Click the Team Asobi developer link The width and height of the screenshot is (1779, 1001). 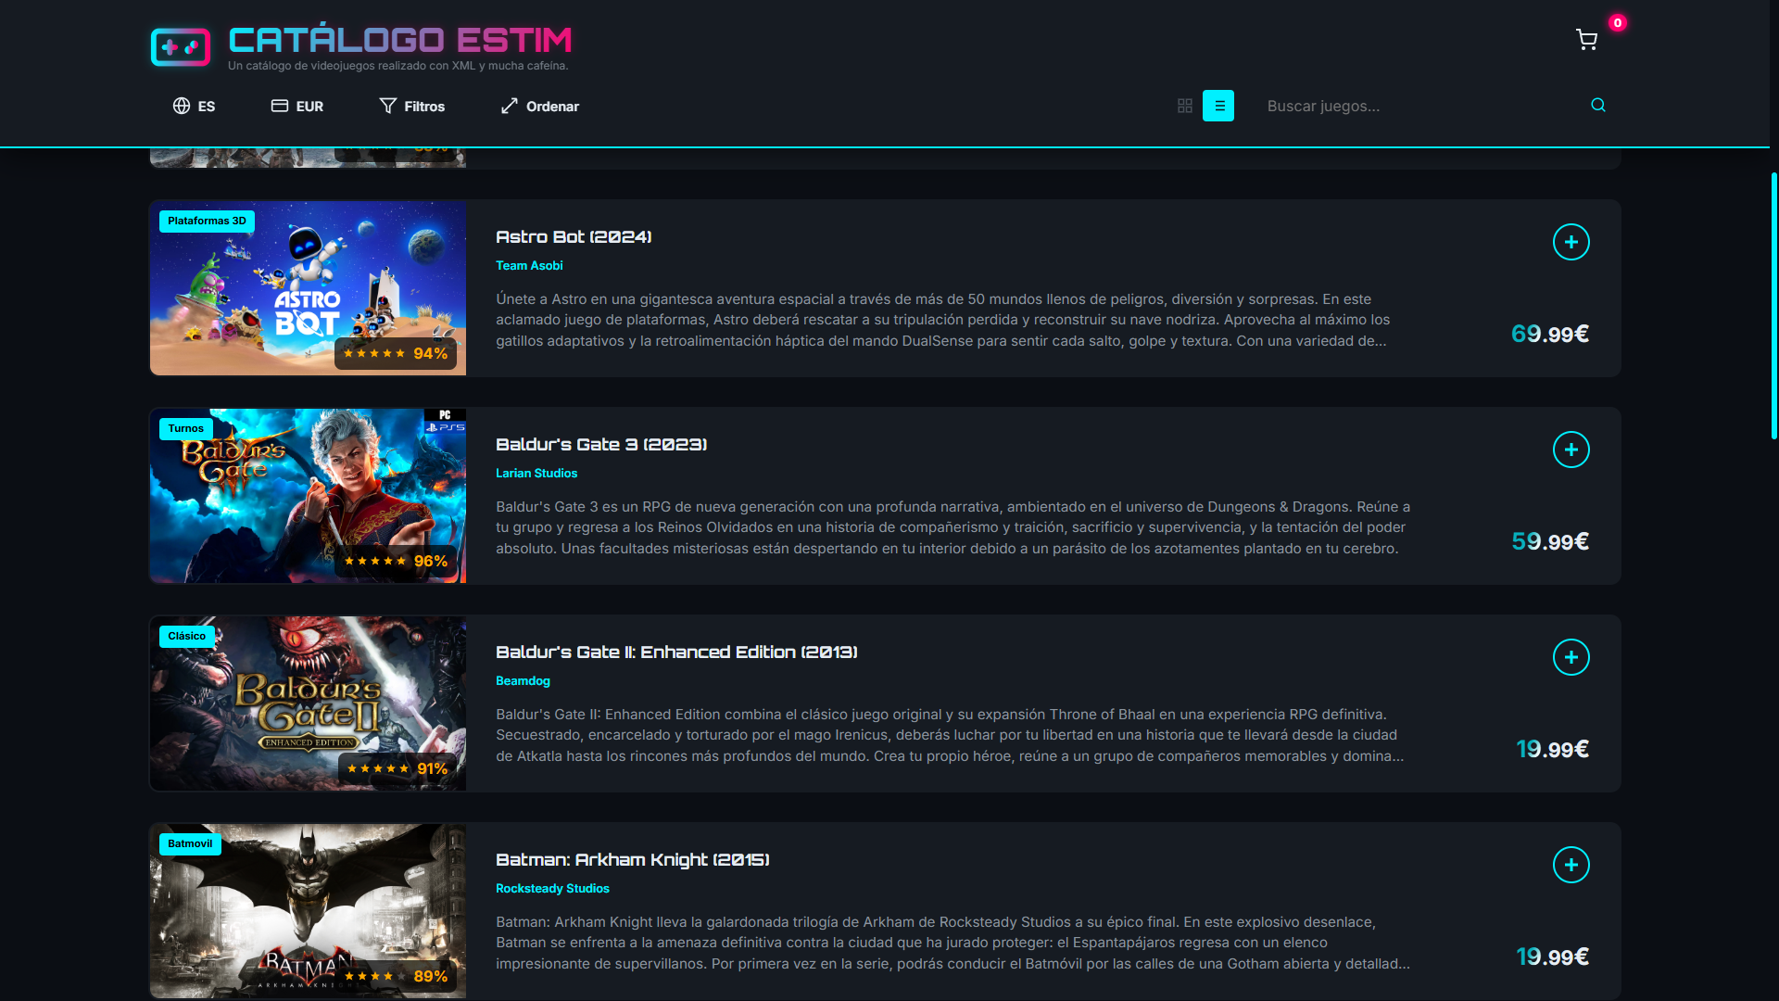[x=529, y=266]
